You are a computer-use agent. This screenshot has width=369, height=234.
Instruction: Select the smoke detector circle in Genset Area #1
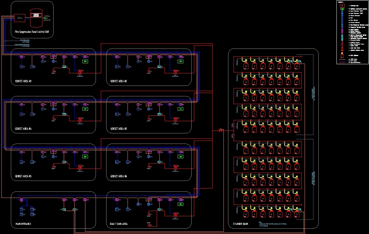click(x=43, y=61)
